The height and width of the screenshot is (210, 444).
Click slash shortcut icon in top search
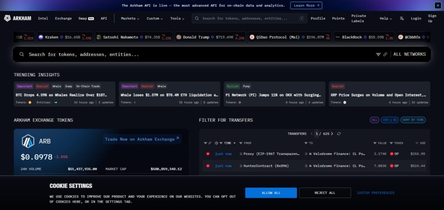[302, 18]
